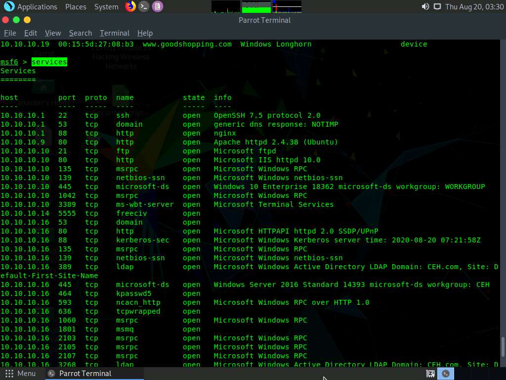Open the Edit menu
506x380 pixels.
(x=30, y=33)
